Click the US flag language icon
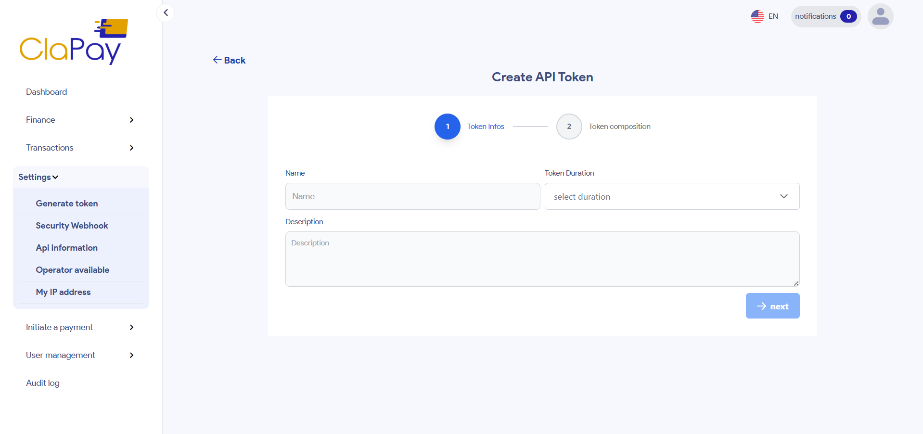This screenshot has height=434, width=923. (756, 16)
